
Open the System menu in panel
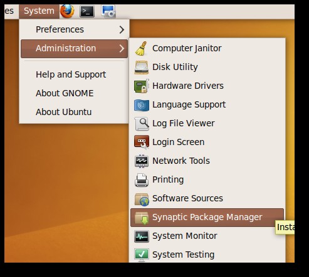[39, 11]
